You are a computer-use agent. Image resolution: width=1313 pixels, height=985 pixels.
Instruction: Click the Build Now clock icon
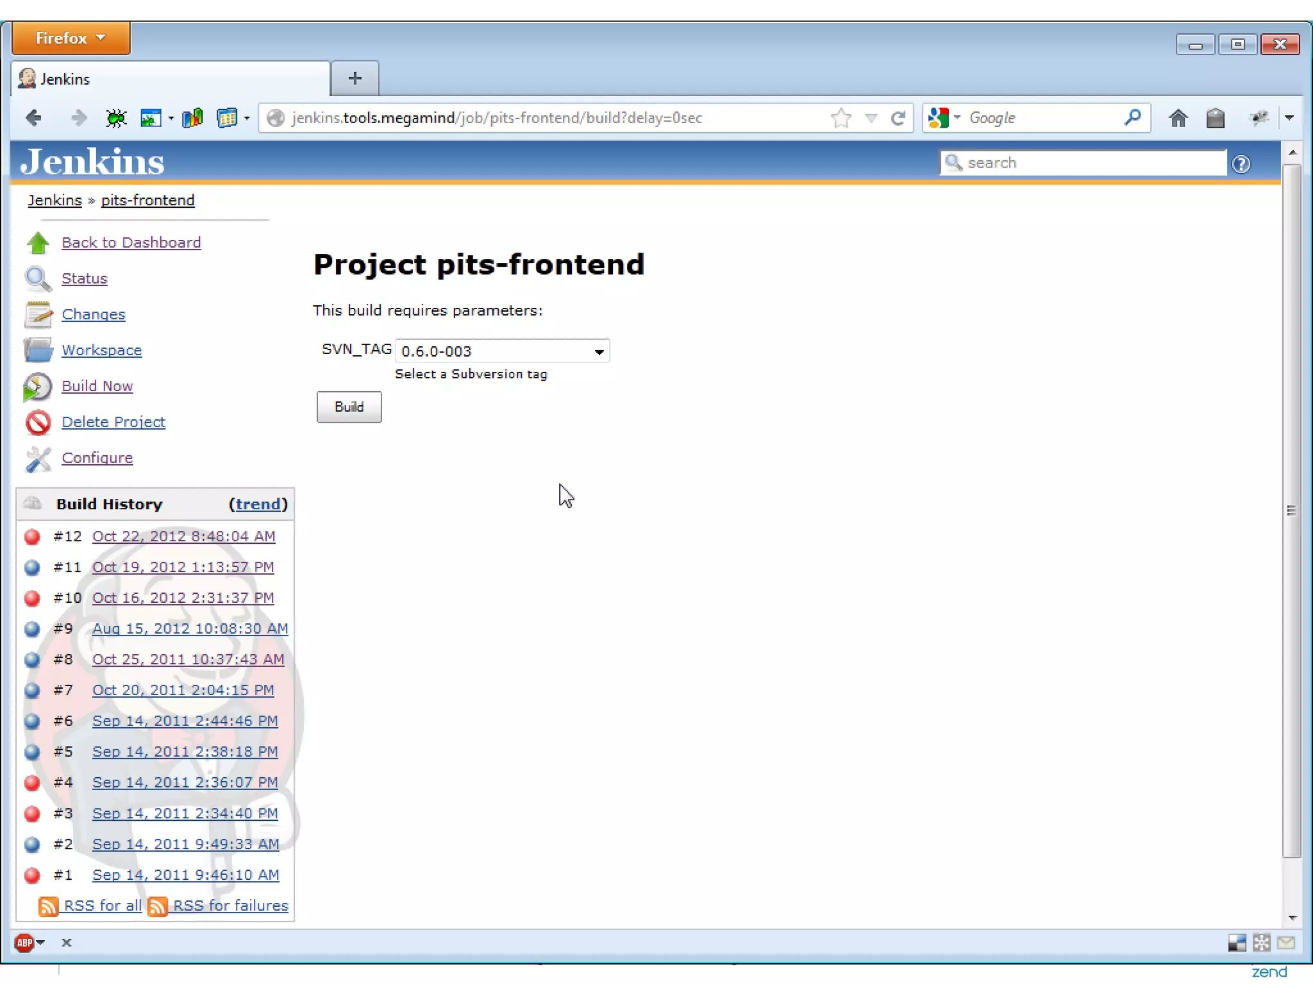(38, 387)
